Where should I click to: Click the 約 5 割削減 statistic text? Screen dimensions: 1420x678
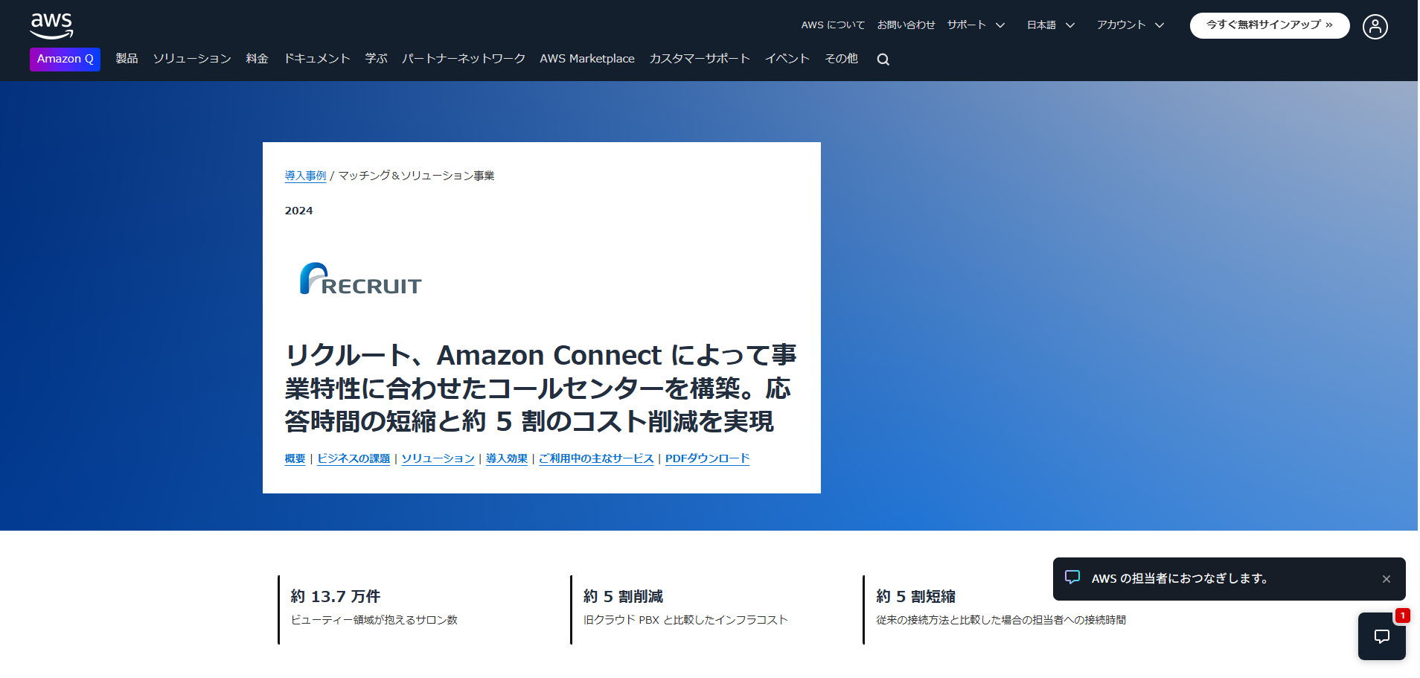[x=623, y=596]
